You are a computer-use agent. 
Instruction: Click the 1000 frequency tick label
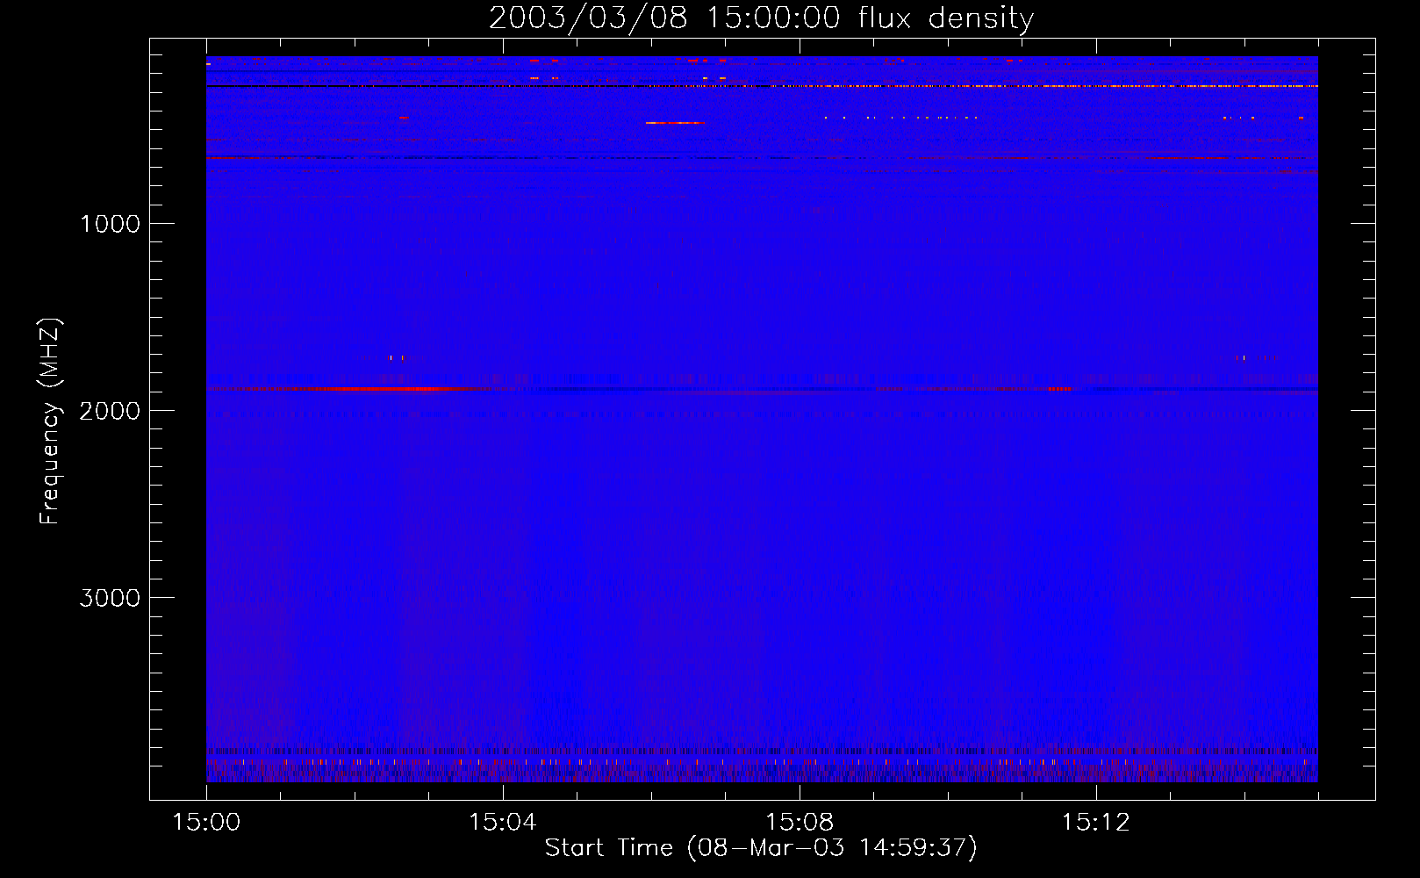(110, 224)
